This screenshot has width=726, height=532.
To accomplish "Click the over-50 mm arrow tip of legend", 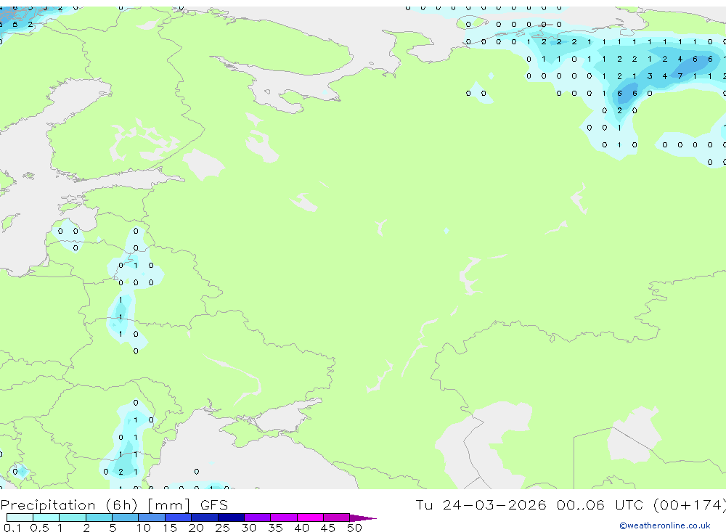I will coord(362,517).
